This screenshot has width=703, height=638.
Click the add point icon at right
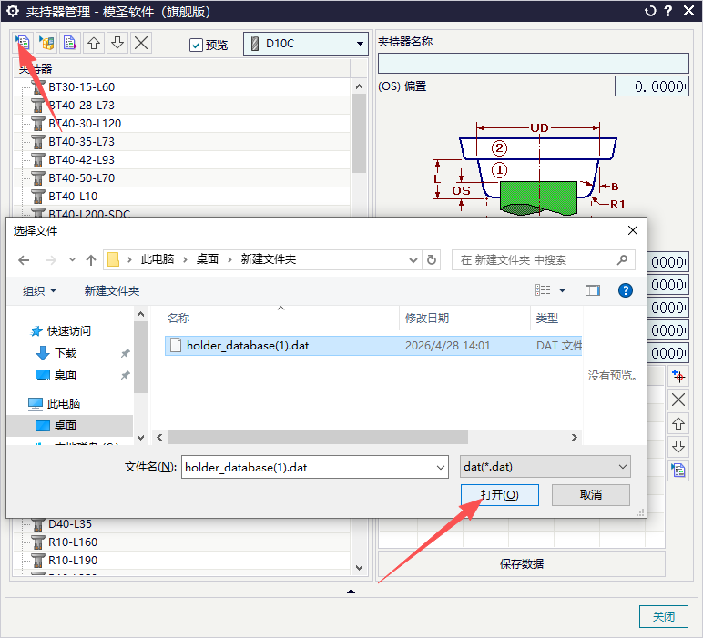coord(678,377)
